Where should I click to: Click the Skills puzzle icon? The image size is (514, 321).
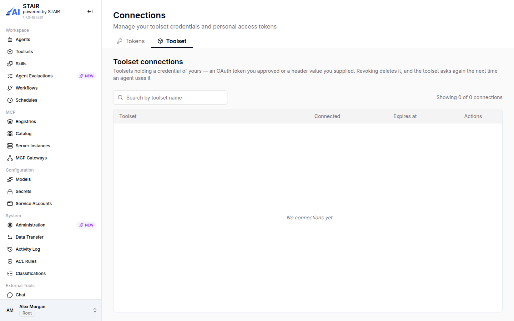pos(10,64)
